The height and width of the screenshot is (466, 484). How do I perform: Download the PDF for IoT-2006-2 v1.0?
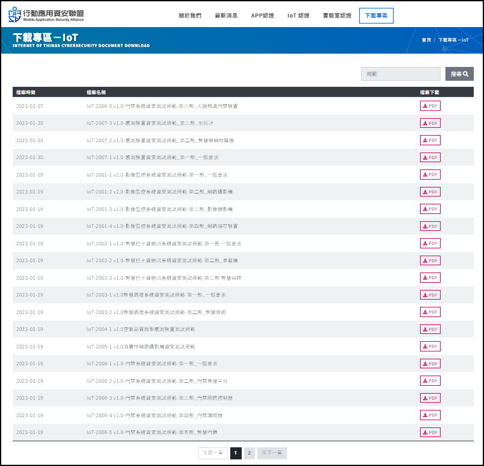click(x=430, y=380)
